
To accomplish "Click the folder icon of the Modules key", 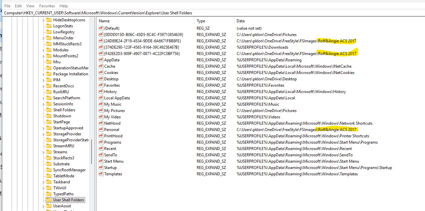I will [x=49, y=50].
